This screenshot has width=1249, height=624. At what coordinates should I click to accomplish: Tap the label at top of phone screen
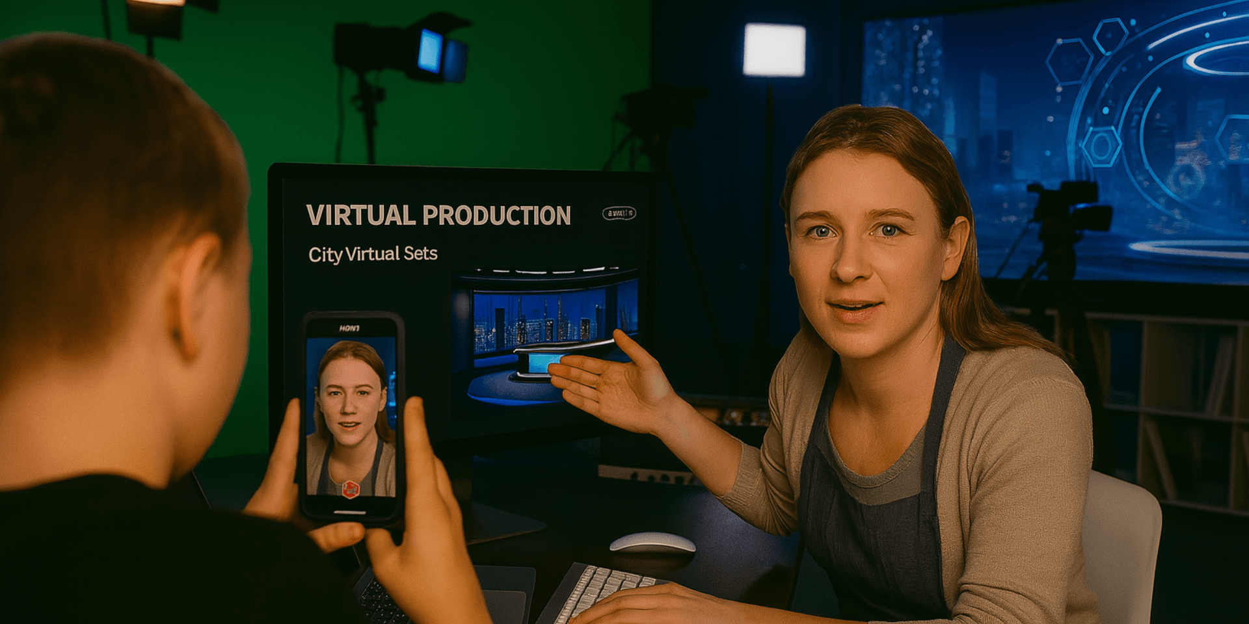[349, 328]
